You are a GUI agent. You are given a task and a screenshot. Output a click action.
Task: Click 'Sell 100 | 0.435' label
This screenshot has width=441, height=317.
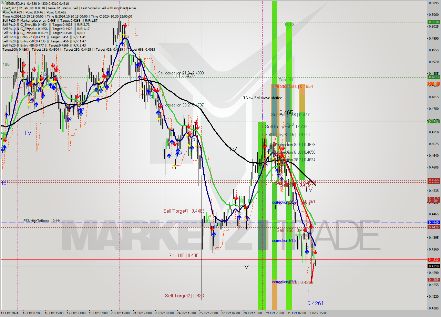coord(183,255)
